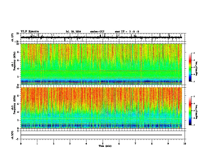Viewport: 208px width, 161px height.
Task: Click tick label "3" on the Time axis
Action: (x=70, y=144)
